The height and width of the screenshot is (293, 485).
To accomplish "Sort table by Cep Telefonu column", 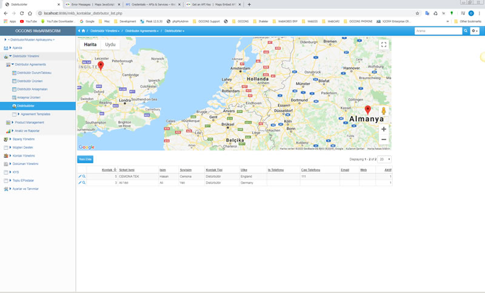I will (x=310, y=170).
